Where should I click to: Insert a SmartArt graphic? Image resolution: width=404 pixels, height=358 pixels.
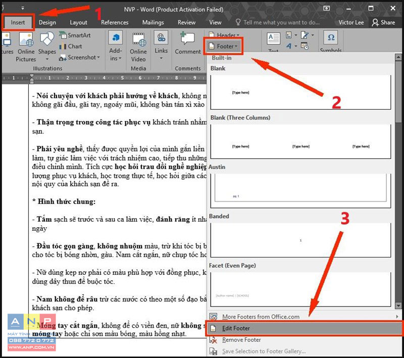click(x=75, y=35)
